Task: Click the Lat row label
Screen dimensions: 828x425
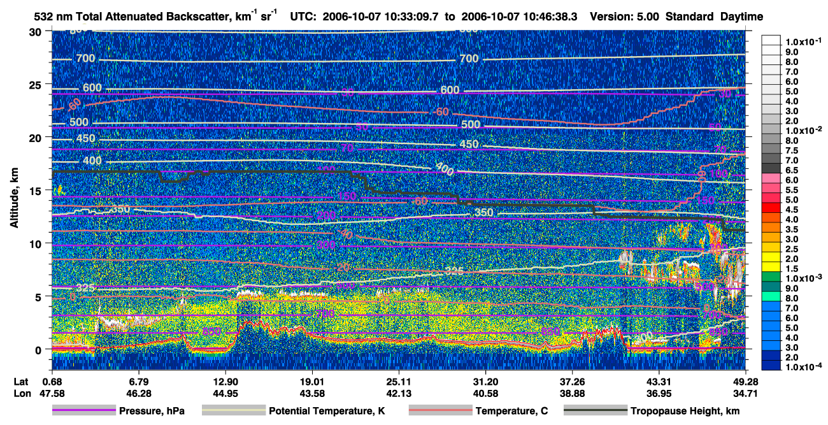Action: [x=20, y=382]
